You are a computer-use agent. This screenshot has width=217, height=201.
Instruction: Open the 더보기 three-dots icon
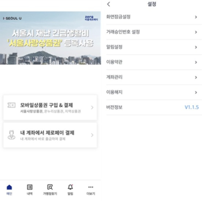(x=91, y=187)
